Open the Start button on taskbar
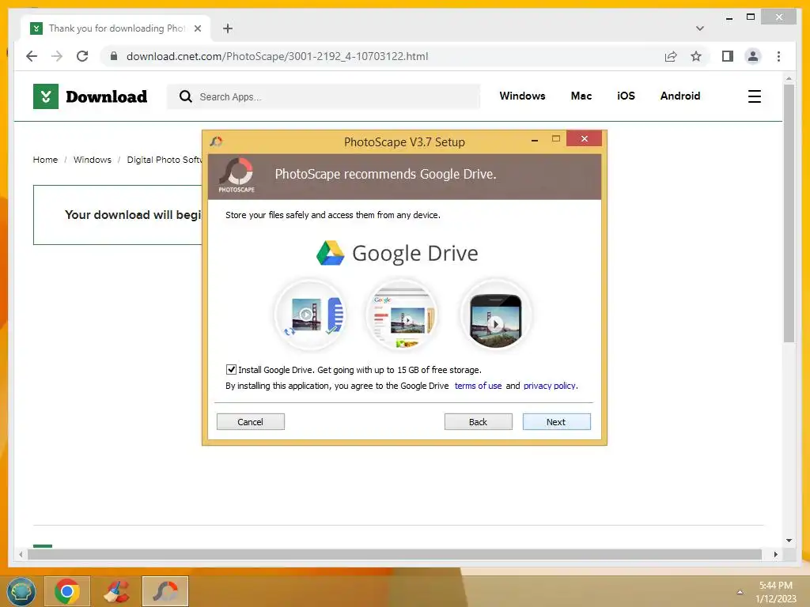This screenshot has width=810, height=607. click(x=21, y=591)
